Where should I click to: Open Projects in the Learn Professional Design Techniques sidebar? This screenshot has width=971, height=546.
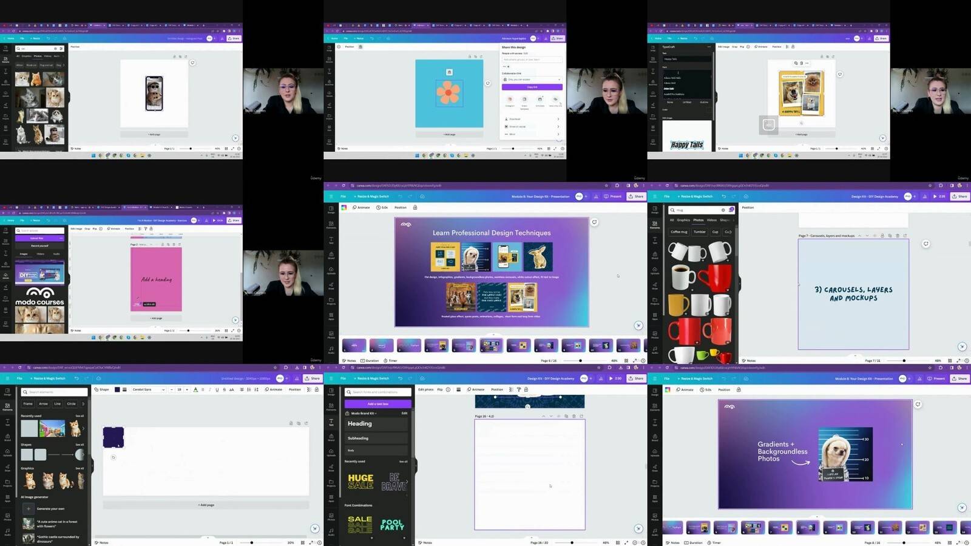[331, 302]
